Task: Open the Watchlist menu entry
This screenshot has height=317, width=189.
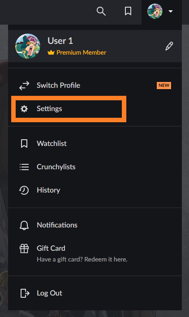Action: 95,144
